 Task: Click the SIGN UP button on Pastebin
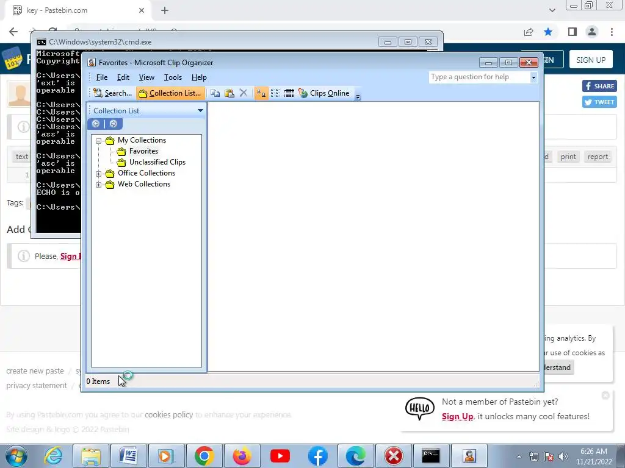(x=591, y=60)
